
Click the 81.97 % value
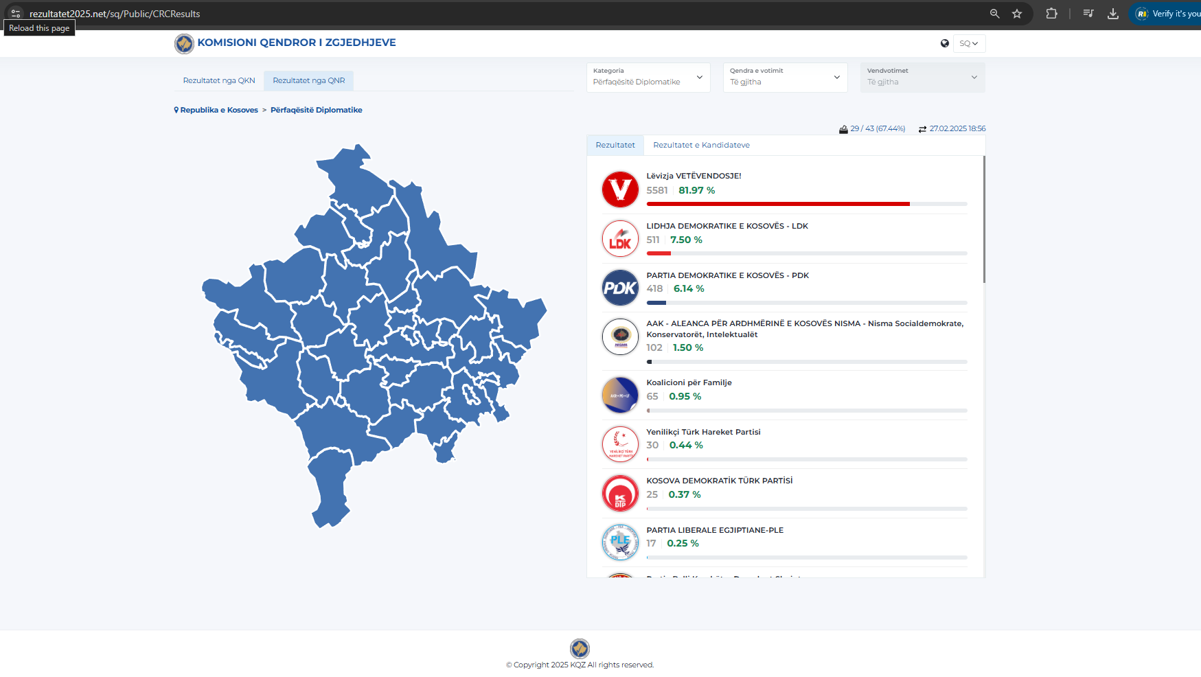point(697,190)
